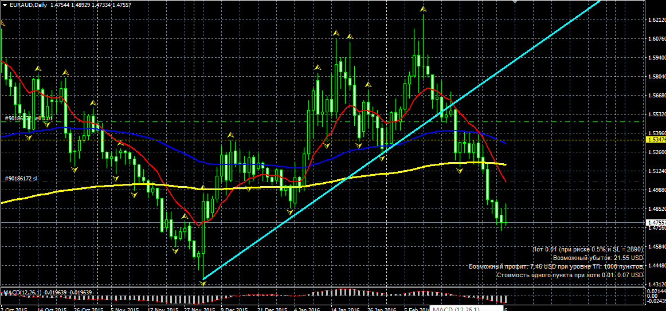Click the 21 Dec 2015 date label
The width and height of the screenshot is (666, 311).
click(273, 309)
